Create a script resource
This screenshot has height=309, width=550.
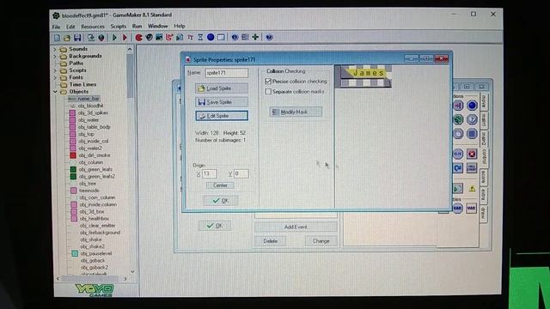click(180, 38)
